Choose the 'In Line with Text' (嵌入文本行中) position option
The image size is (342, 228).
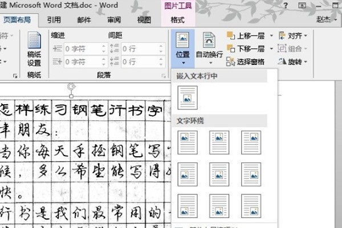pos(188,97)
